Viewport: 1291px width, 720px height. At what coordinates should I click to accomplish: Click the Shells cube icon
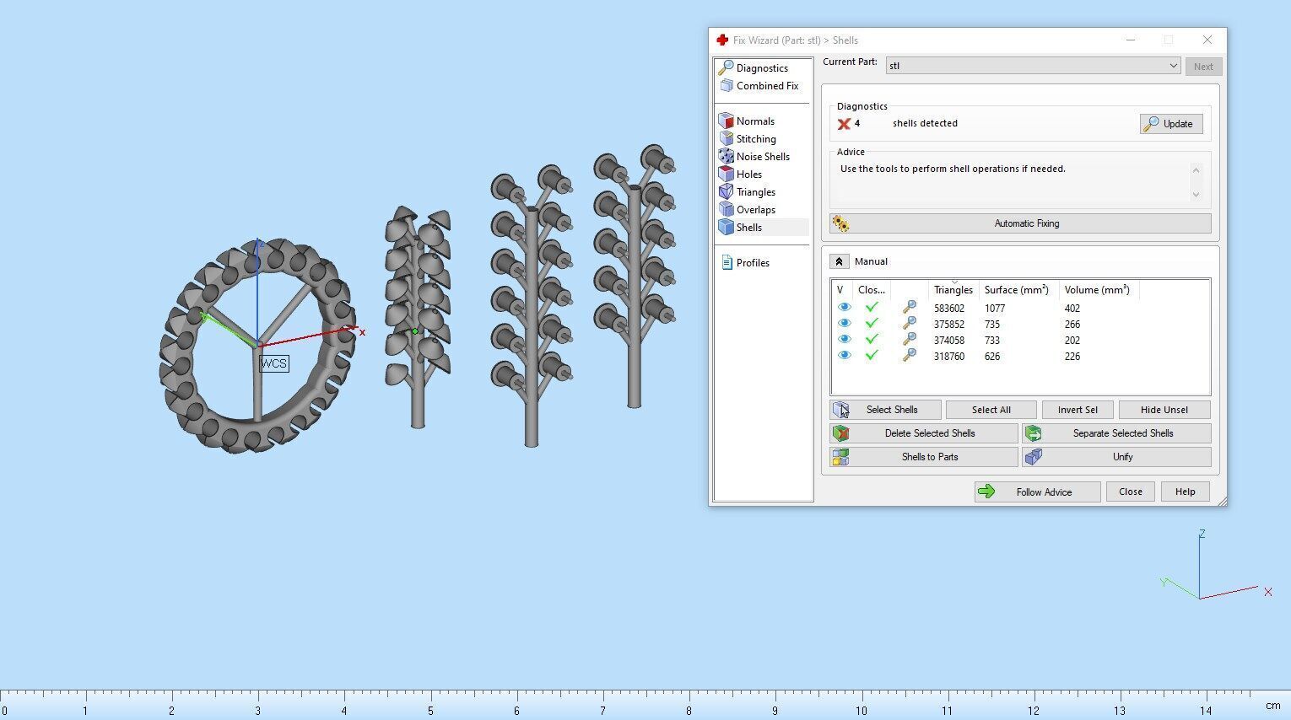pyautogui.click(x=726, y=227)
